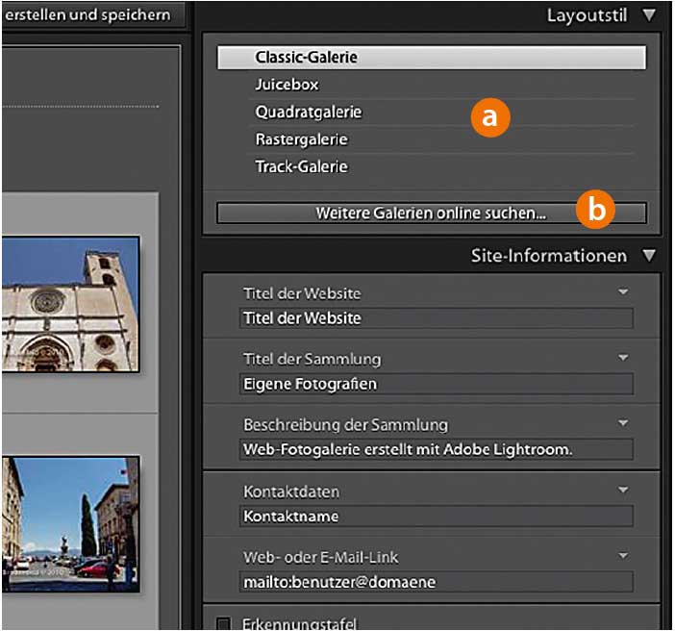Choose Track-Galerie layout style
Image resolution: width=675 pixels, height=631 pixels.
coord(301,166)
